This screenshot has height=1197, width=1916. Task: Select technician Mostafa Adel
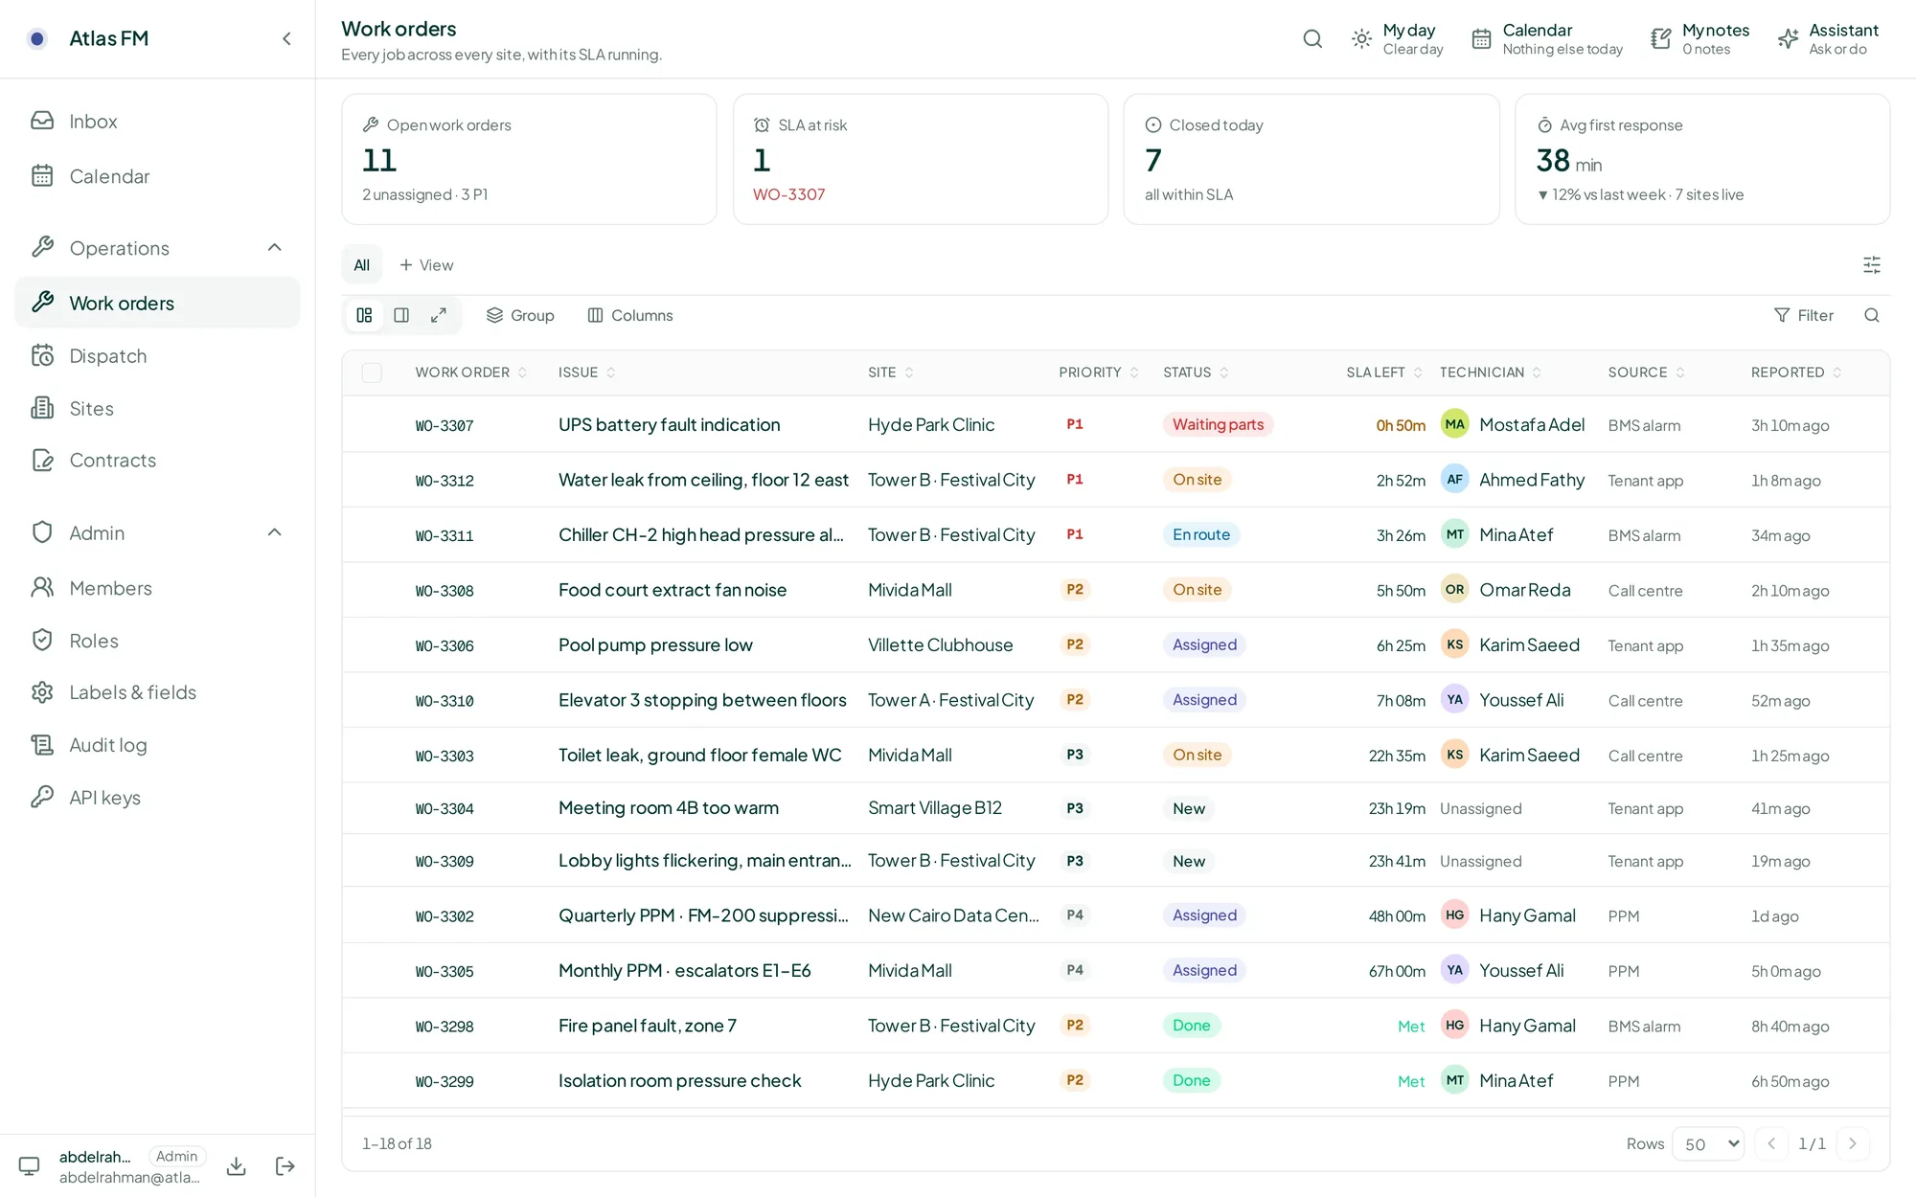(x=1514, y=424)
